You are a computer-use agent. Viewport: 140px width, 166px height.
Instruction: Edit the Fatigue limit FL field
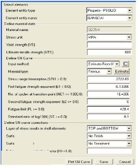tap(108, 109)
